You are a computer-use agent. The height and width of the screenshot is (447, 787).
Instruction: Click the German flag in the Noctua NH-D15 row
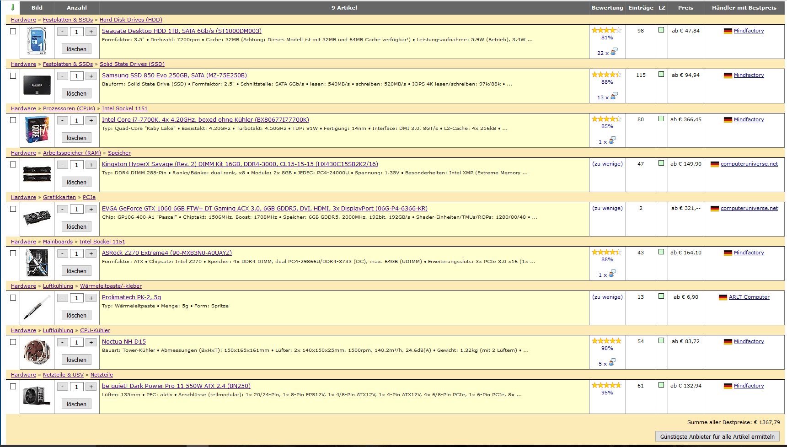click(728, 342)
